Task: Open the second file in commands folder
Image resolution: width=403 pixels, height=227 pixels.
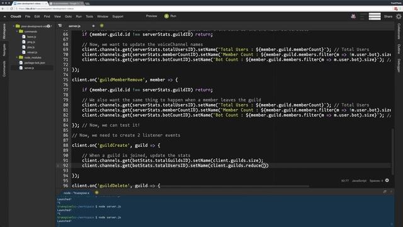Action: point(31,42)
